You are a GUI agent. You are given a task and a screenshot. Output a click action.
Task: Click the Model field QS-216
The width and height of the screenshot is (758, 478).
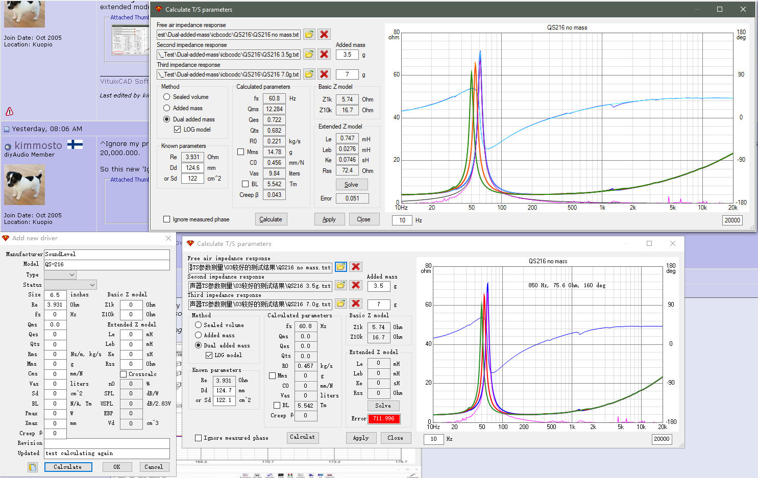(x=107, y=264)
